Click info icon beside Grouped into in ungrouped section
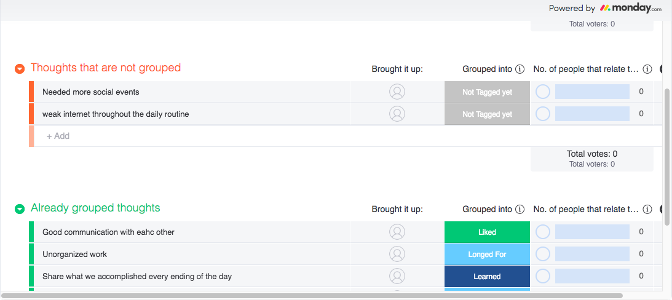Viewport: 672px width, 300px height. (x=520, y=69)
